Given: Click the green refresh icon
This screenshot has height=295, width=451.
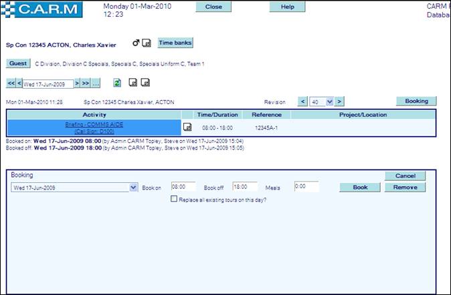Looking at the screenshot, I should (x=117, y=83).
